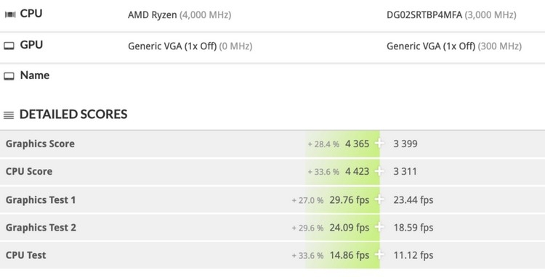Click the first Generic VGA (0 MHz) entry

pyautogui.click(x=190, y=46)
